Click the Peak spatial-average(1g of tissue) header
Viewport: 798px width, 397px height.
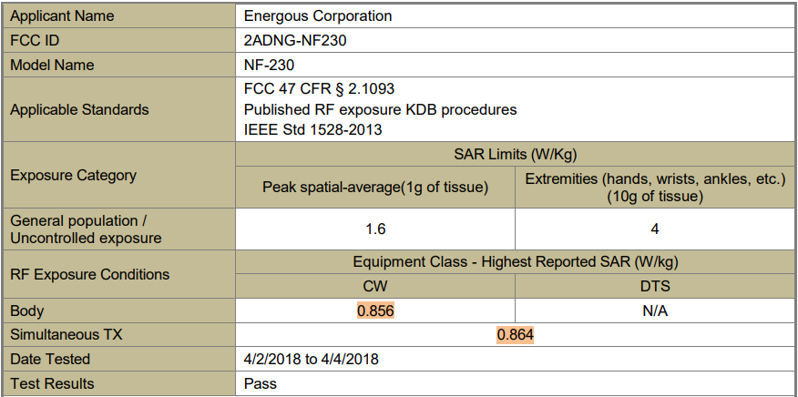click(375, 188)
